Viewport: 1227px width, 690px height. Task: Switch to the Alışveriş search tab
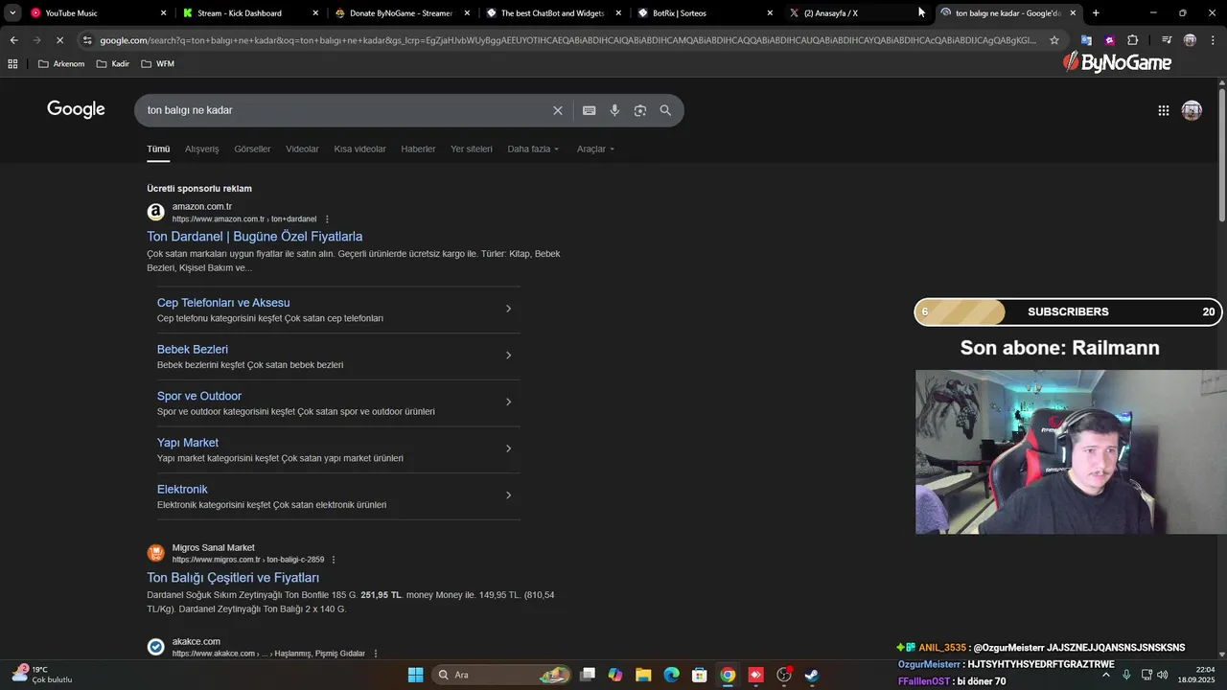(201, 149)
